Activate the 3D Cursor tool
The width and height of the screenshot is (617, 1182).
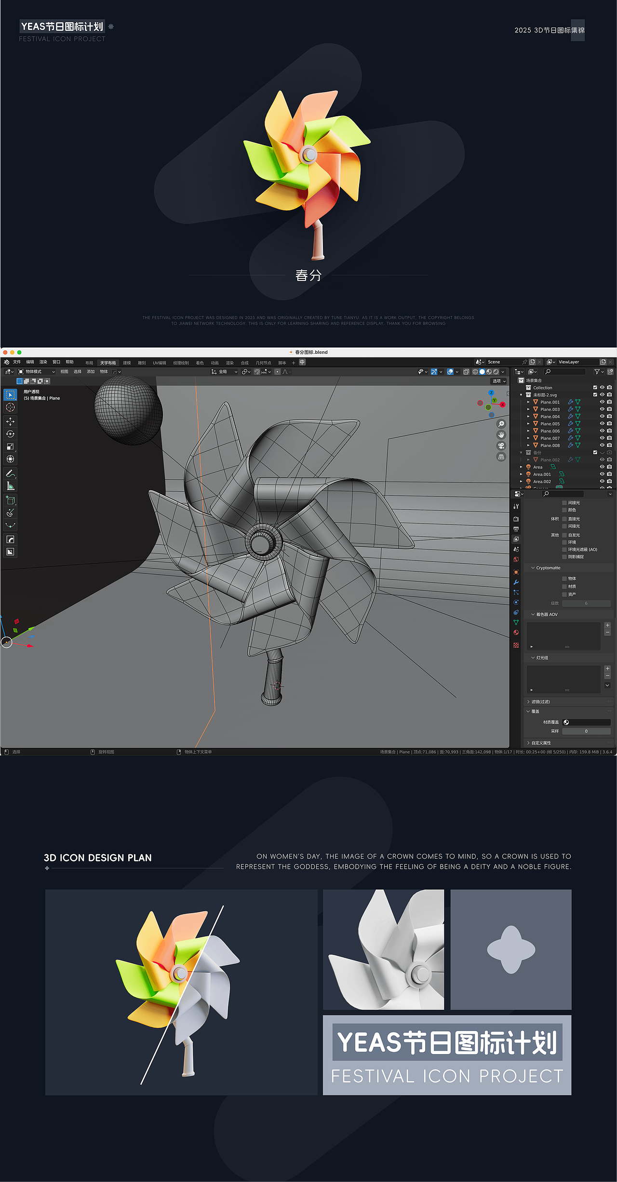[x=10, y=407]
